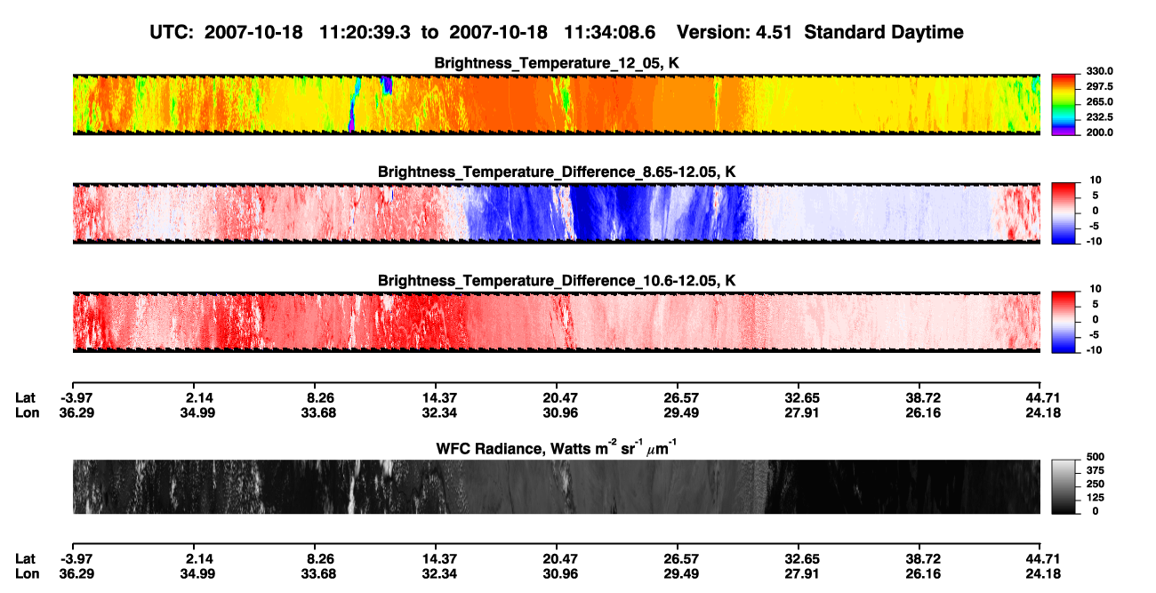This screenshot has height=593, width=1156.
Task: Click the rainbow colorbar for Brightness Temperature
Action: click(1064, 104)
